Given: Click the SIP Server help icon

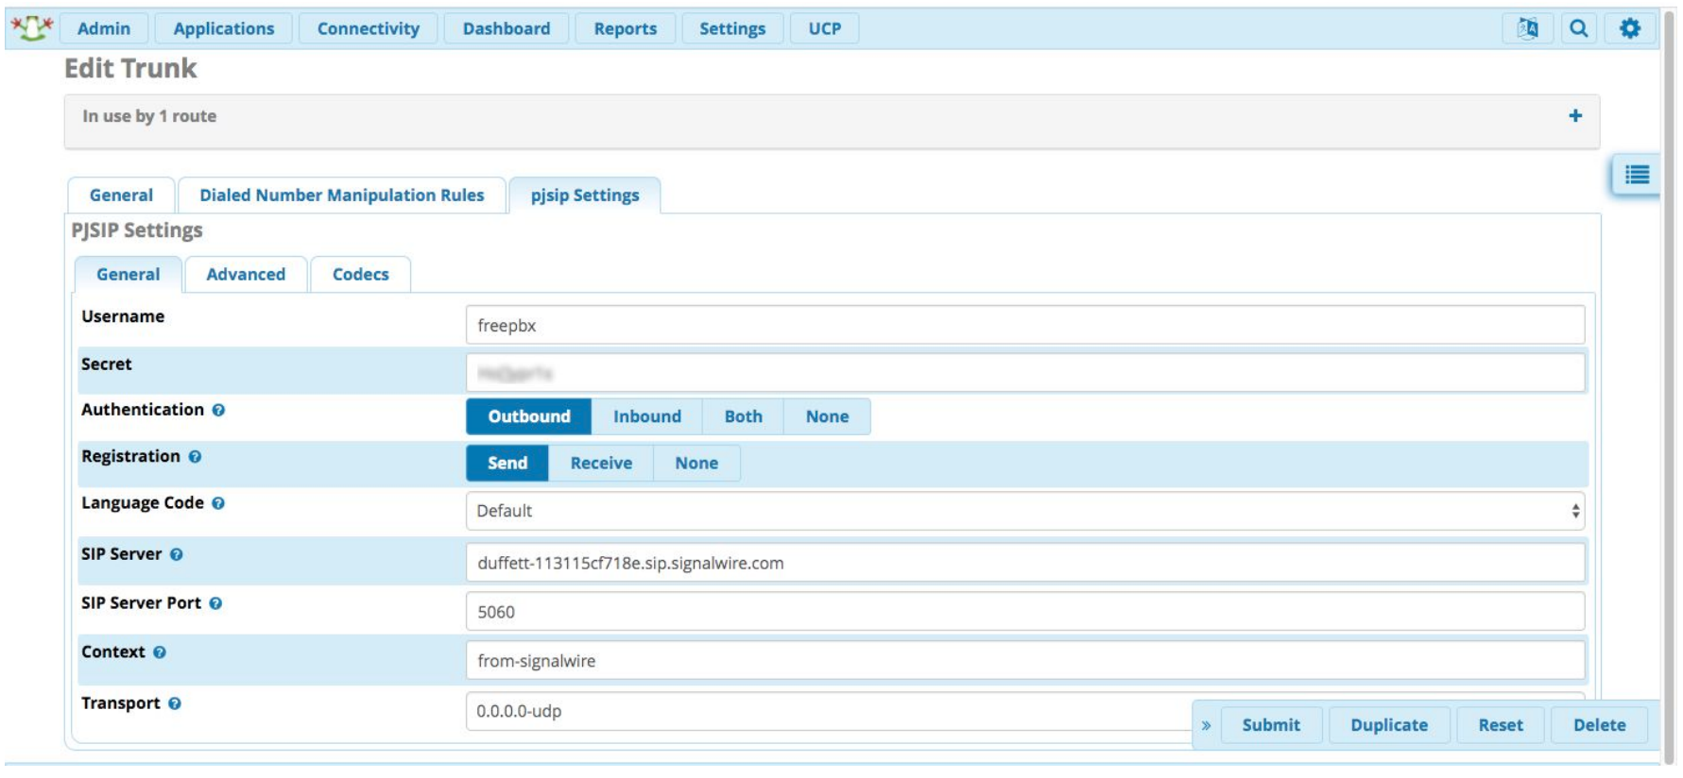Looking at the screenshot, I should coord(177,554).
